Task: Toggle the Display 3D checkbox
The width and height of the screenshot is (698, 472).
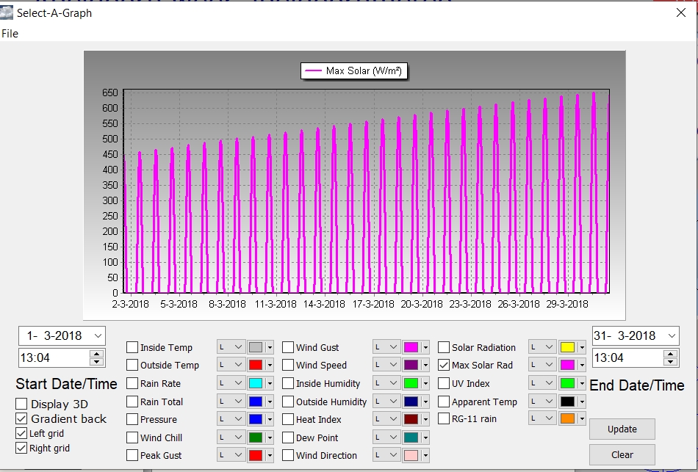Action: coord(21,404)
